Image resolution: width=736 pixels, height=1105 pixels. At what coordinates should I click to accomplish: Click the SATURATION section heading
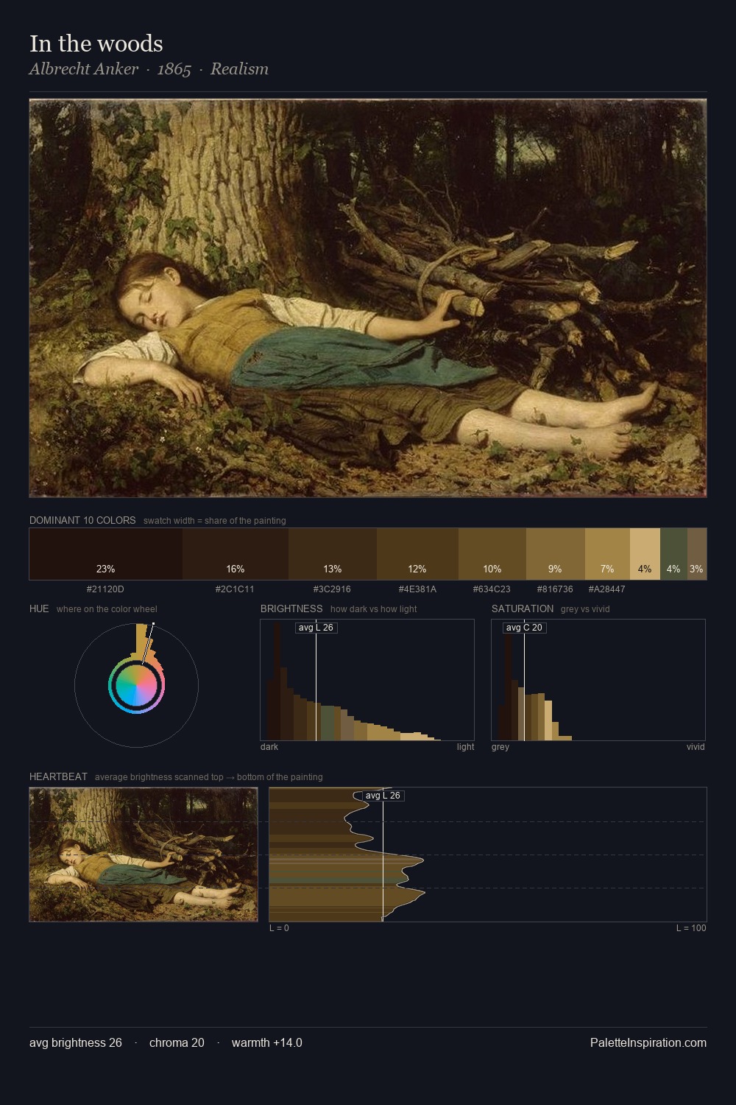(523, 608)
